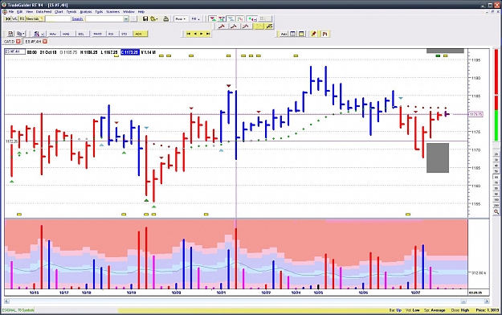Click the Auto scale button
Screen dimensions: 502x315
(x=284, y=34)
